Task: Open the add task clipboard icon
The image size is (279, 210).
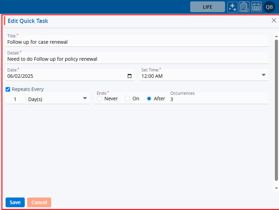Action: tap(244, 7)
